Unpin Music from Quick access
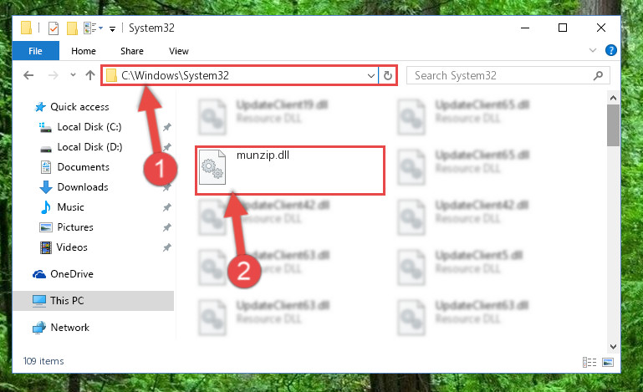The image size is (643, 392). pyautogui.click(x=167, y=207)
